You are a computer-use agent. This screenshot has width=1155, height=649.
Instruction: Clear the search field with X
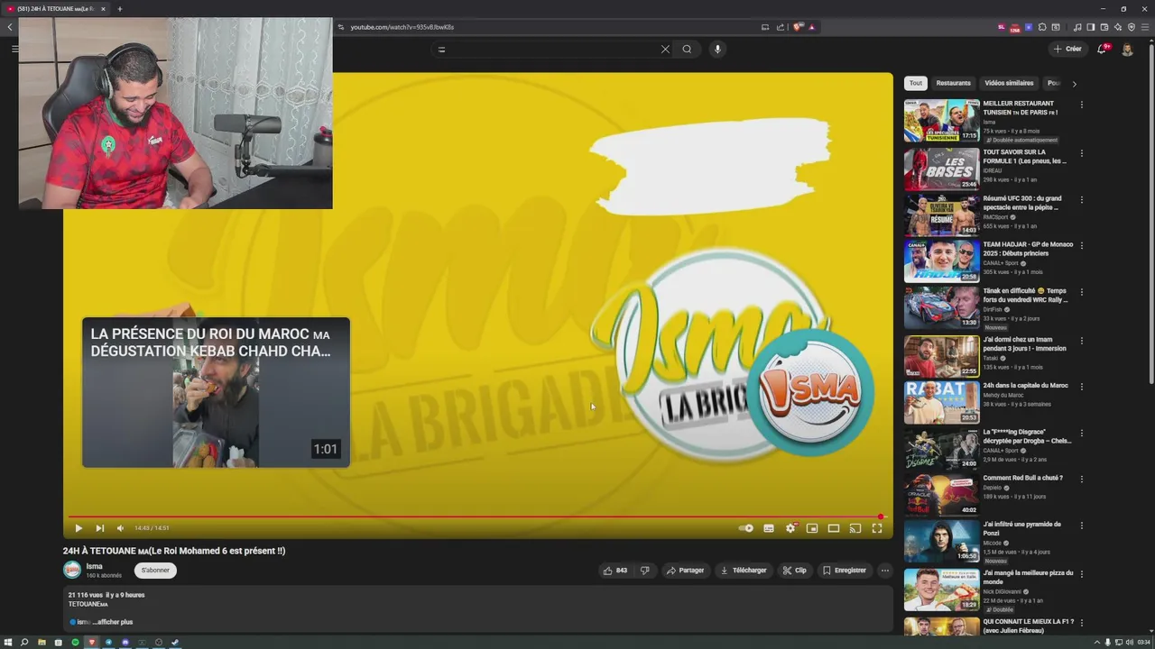point(665,50)
